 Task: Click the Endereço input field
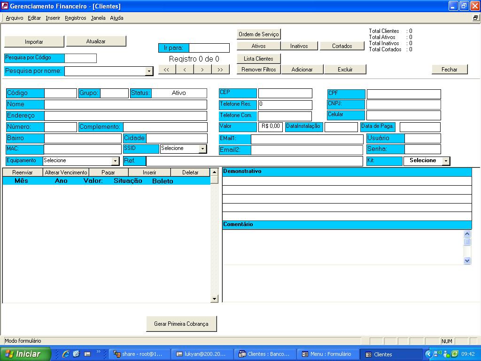click(x=126, y=116)
